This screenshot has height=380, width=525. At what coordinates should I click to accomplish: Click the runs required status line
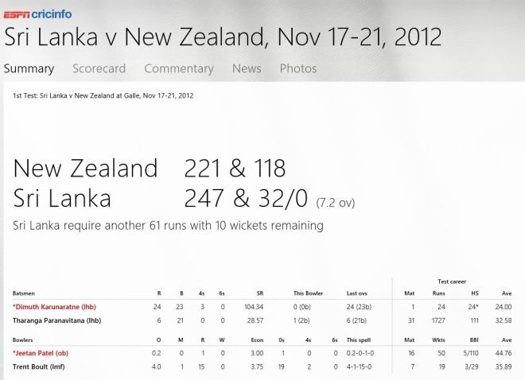coord(168,226)
